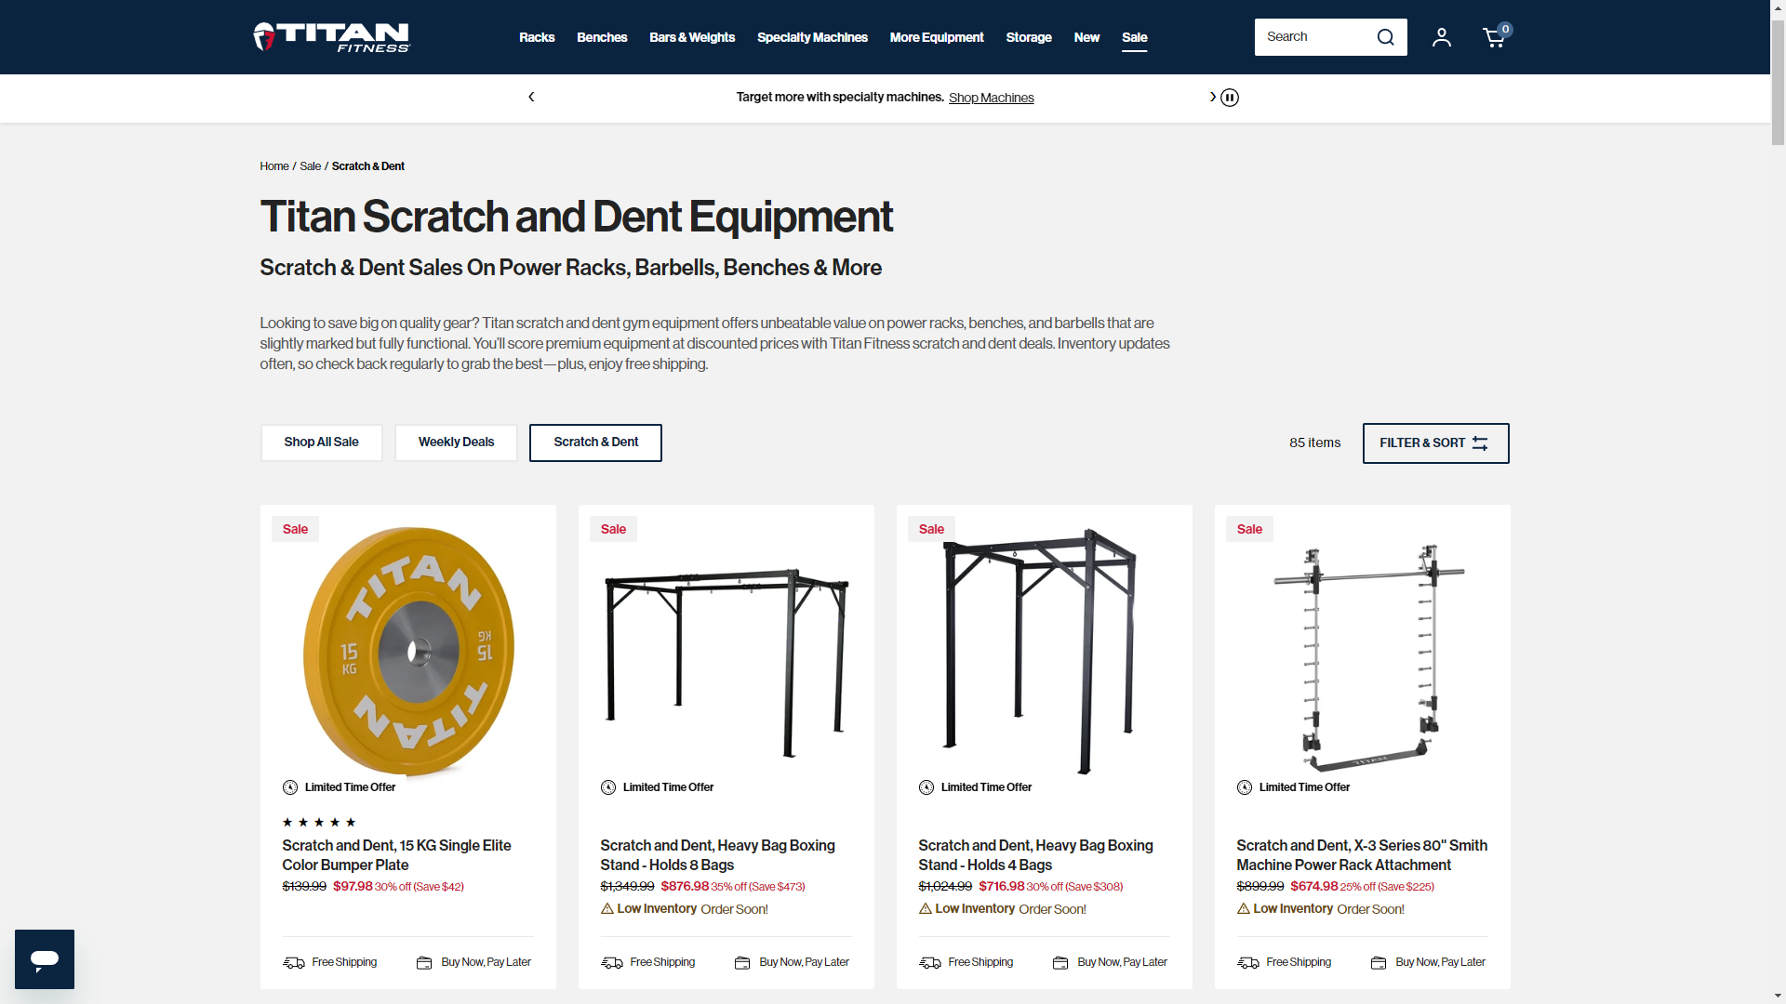This screenshot has width=1786, height=1004.
Task: Click the 8-bag boxing stand product image
Action: point(726,664)
